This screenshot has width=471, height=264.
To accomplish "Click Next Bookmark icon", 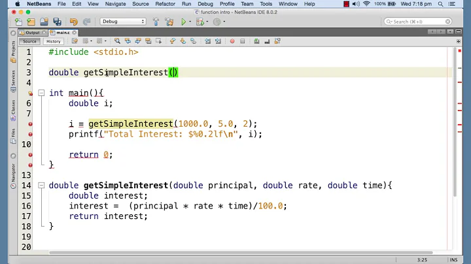I will [183, 41].
